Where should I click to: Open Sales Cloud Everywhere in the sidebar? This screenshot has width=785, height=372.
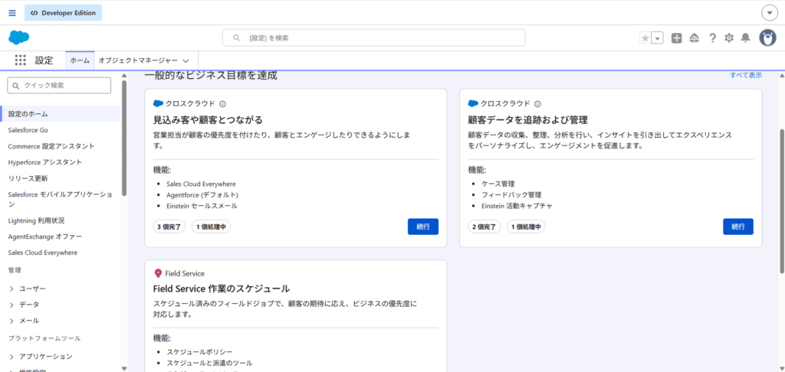[x=43, y=253]
